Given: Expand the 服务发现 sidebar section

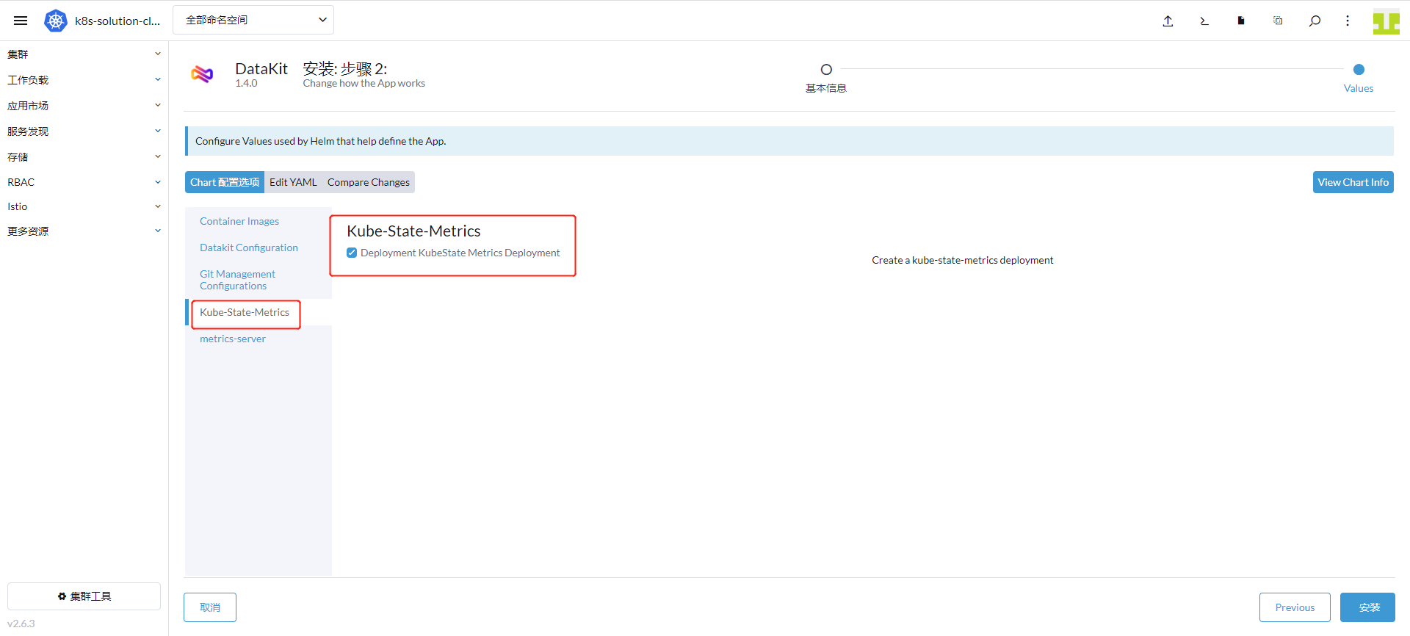Looking at the screenshot, I should pyautogui.click(x=84, y=131).
